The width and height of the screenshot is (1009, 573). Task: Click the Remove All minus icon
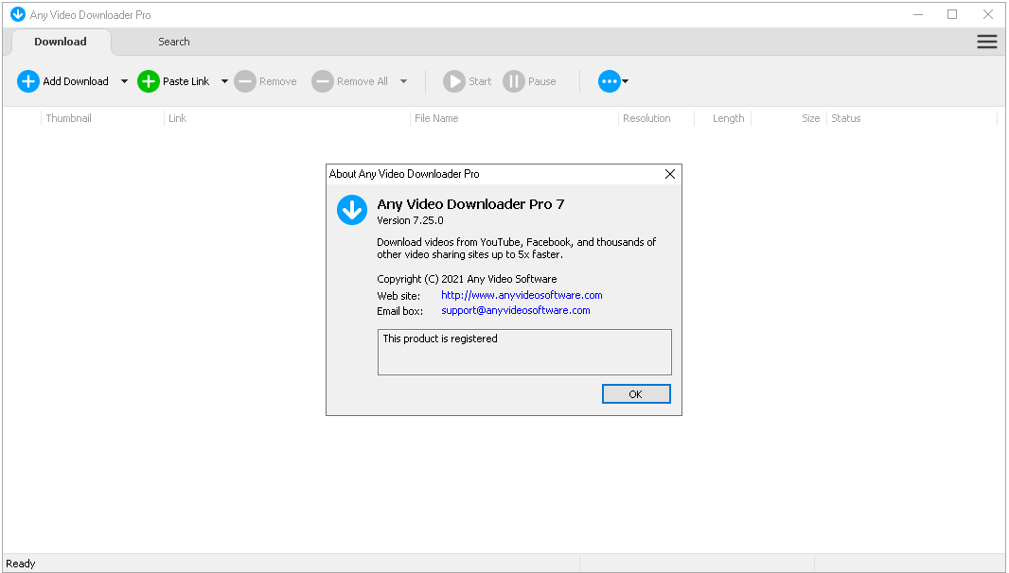point(323,81)
